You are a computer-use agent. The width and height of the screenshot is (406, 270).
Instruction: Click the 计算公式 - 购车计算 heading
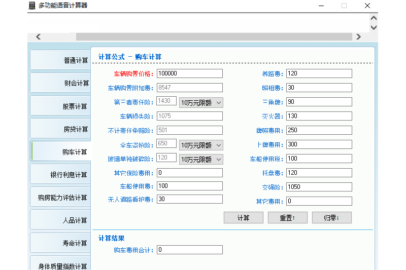pos(130,57)
